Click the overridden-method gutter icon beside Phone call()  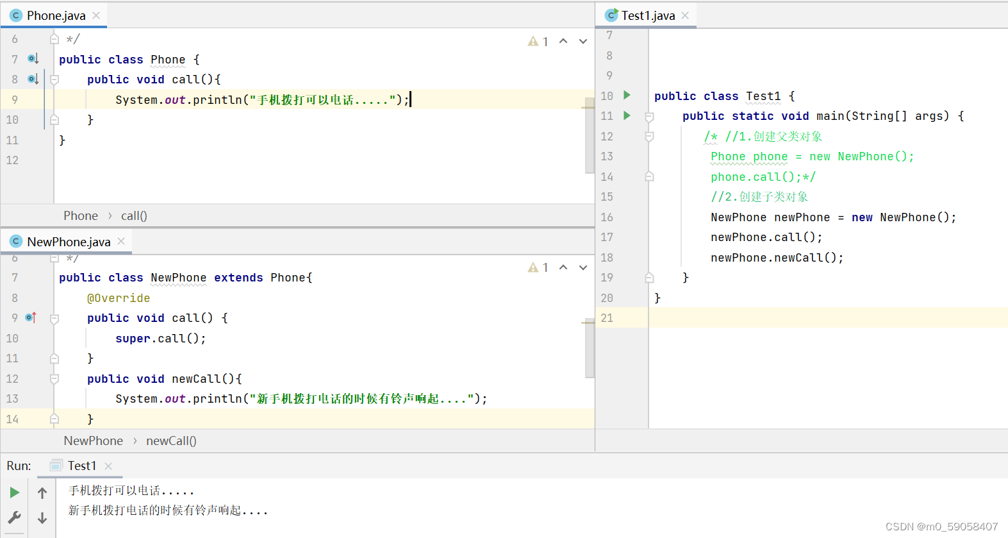(x=33, y=79)
